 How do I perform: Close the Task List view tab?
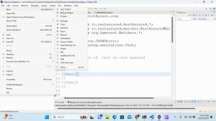(x=187, y=12)
